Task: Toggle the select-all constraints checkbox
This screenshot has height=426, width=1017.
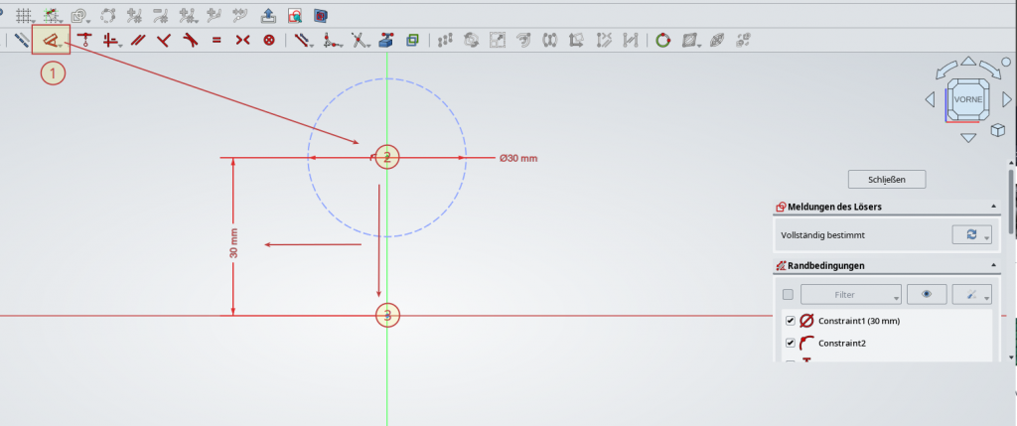Action: click(788, 294)
